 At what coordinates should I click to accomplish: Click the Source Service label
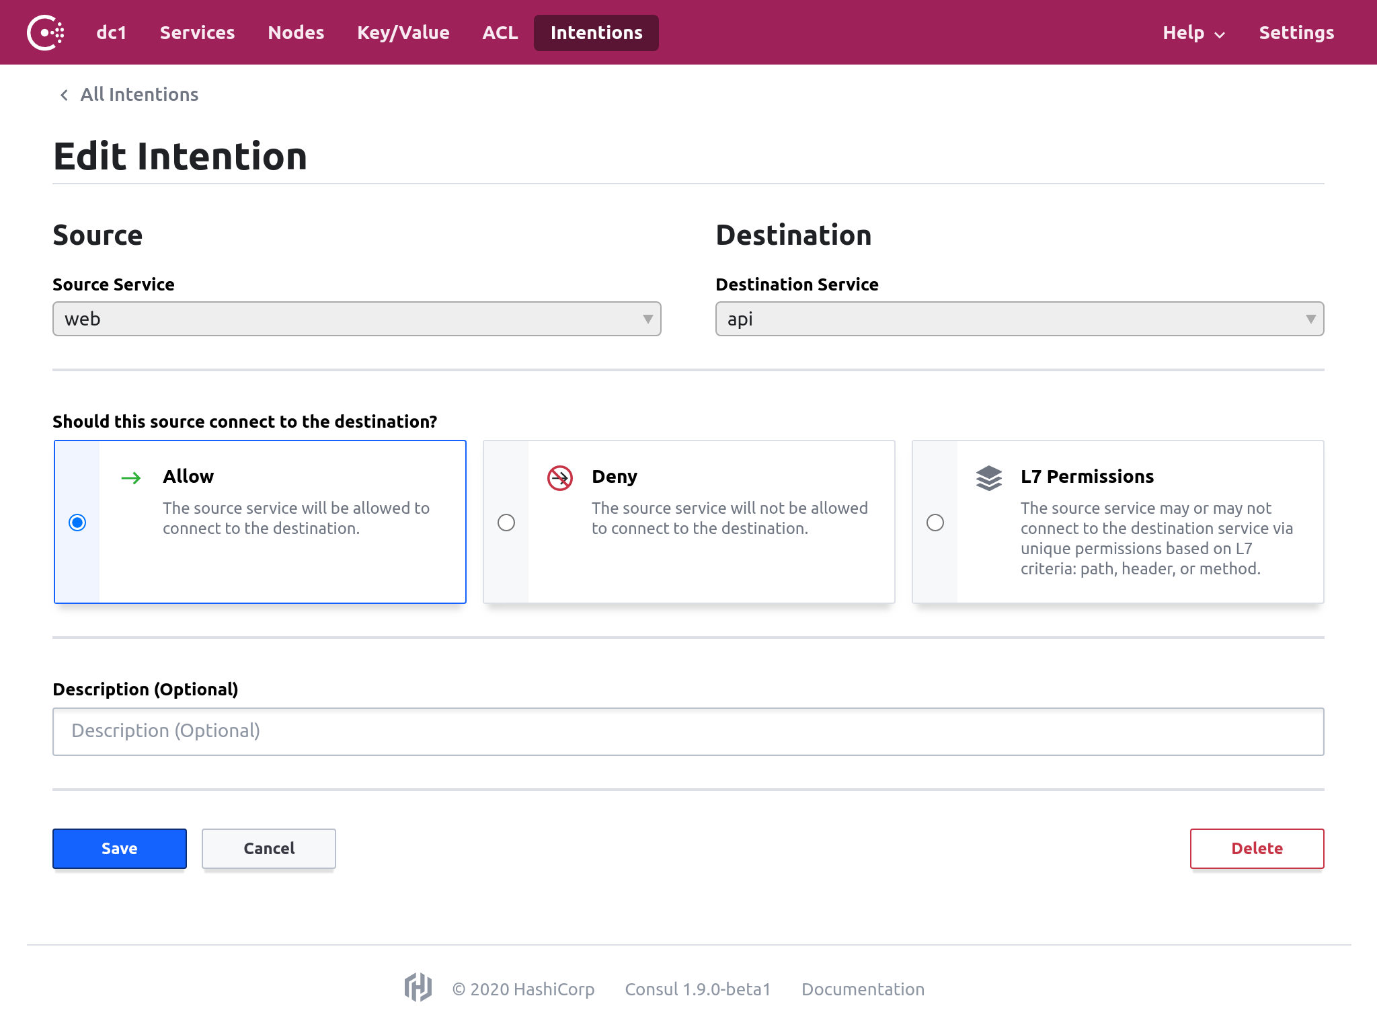(x=114, y=284)
